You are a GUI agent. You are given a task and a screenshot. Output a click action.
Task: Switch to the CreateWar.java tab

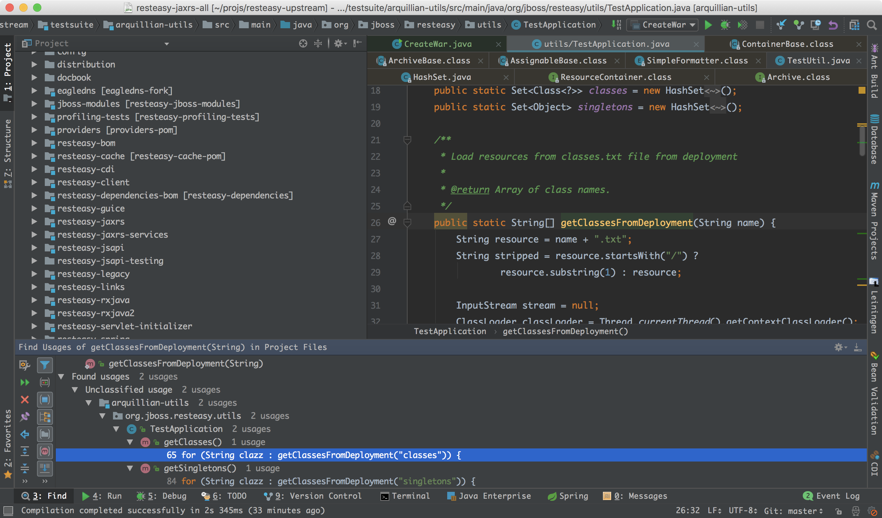pos(437,44)
